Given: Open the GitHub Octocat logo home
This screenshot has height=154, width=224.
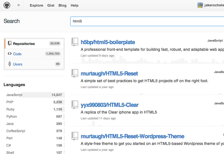Looking at the screenshot, I should coord(7,5).
